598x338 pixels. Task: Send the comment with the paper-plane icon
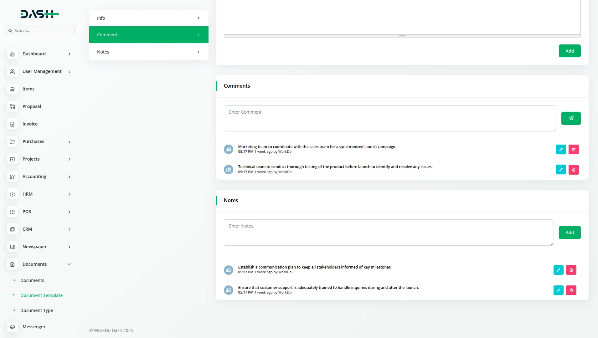click(571, 118)
